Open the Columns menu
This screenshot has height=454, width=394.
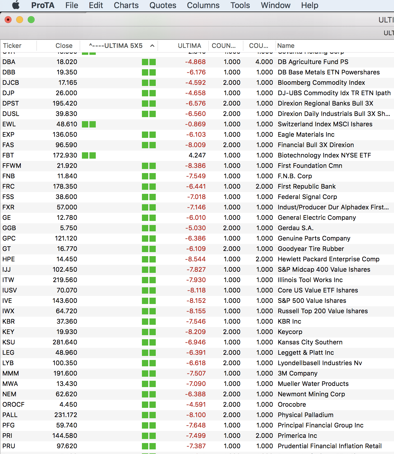pyautogui.click(x=203, y=5)
